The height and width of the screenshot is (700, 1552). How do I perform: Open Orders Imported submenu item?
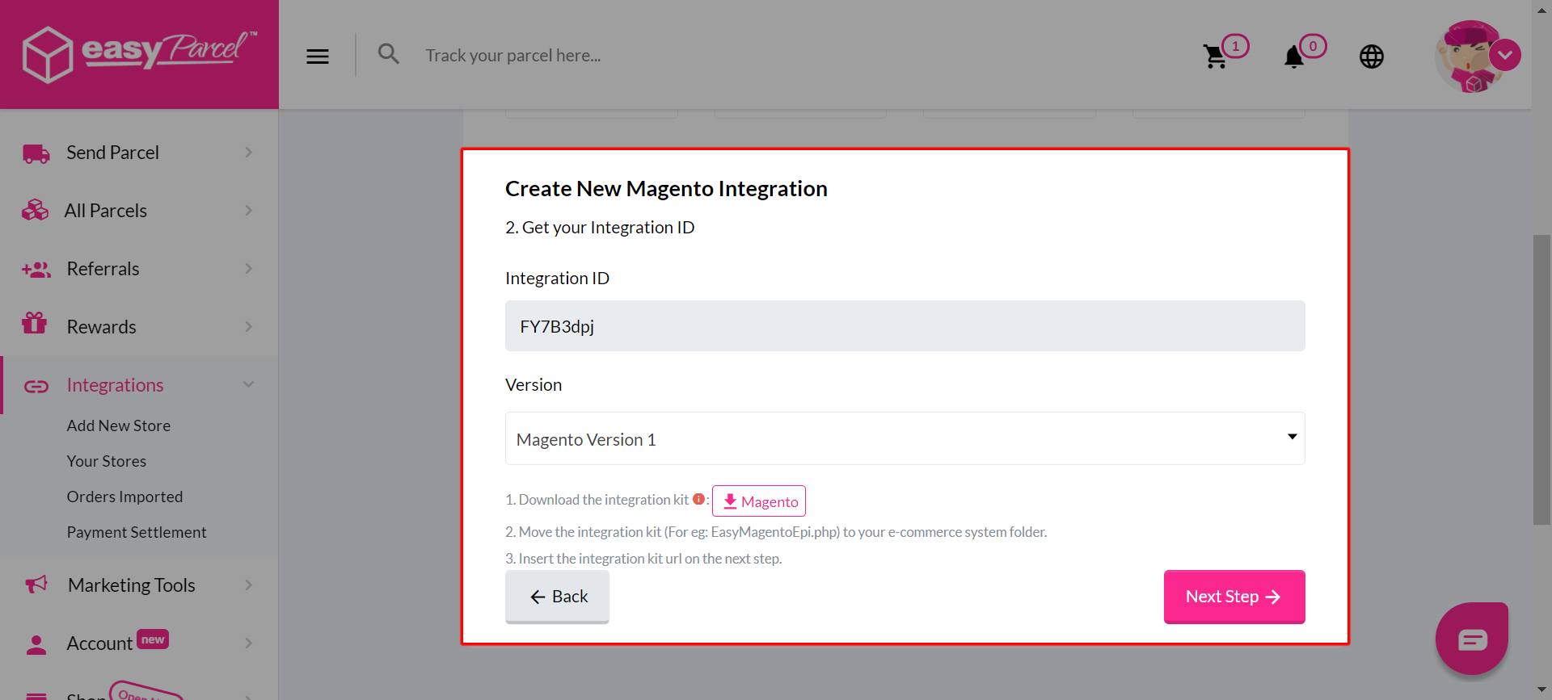pos(124,497)
